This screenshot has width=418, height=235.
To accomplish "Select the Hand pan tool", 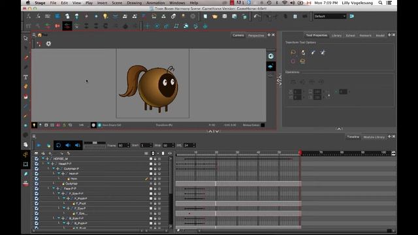I will tap(25, 144).
